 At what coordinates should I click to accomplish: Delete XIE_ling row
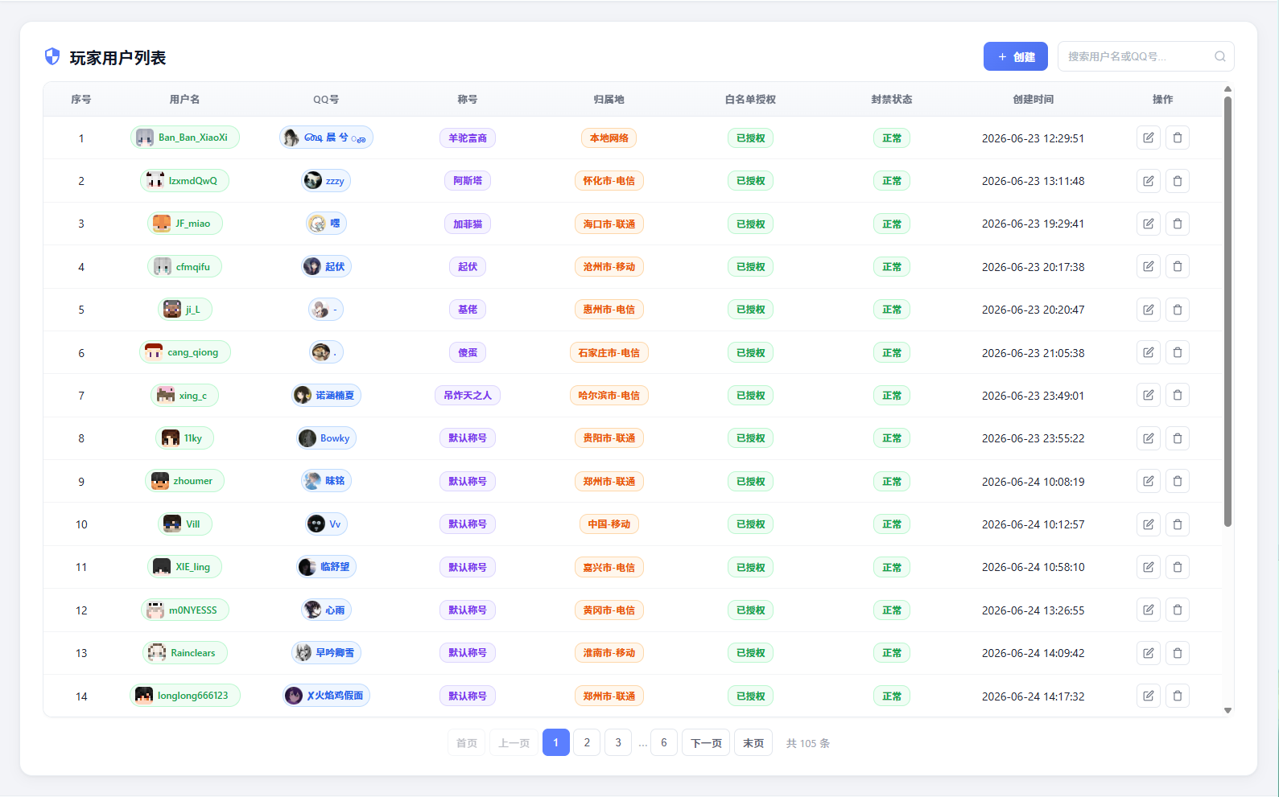click(x=1178, y=567)
